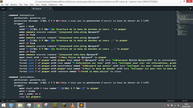Click 'open chest with 1 rows' line
This screenshot has width=193, height=108.
(63, 57)
